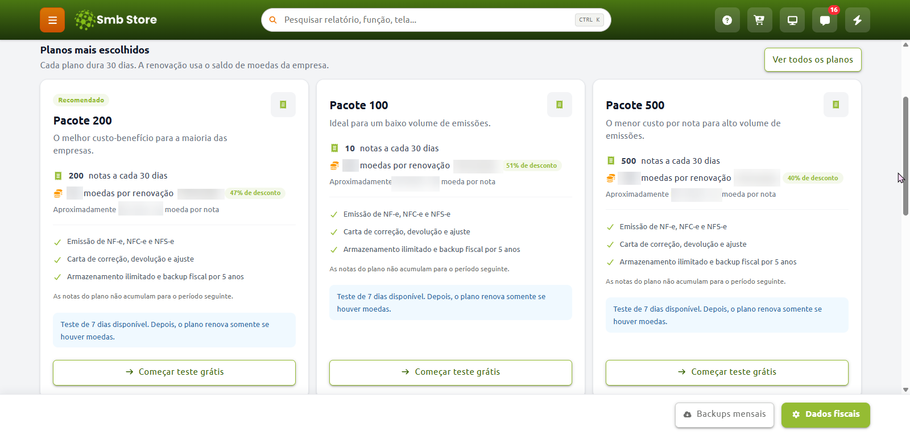This screenshot has width=910, height=435.
Task: Select the Pacote 100 title
Action: tap(359, 105)
